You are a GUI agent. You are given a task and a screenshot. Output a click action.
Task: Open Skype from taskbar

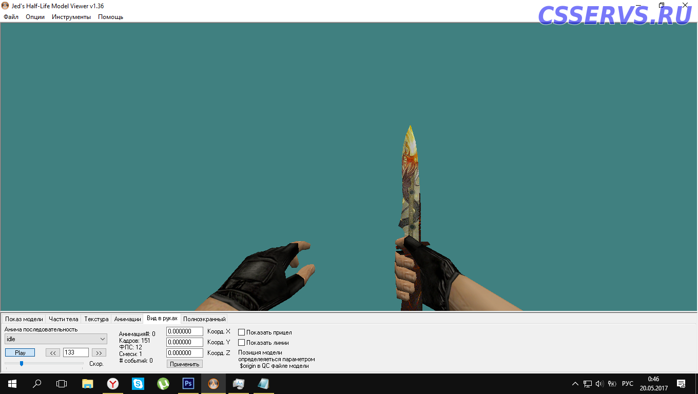(138, 383)
